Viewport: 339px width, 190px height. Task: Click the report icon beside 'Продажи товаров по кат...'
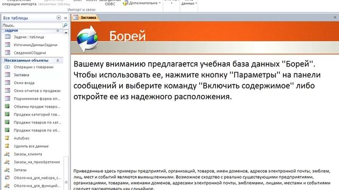click(x=7, y=122)
